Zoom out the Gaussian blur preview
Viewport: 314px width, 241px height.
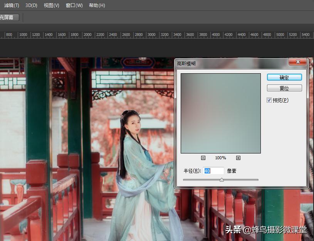pyautogui.click(x=203, y=158)
